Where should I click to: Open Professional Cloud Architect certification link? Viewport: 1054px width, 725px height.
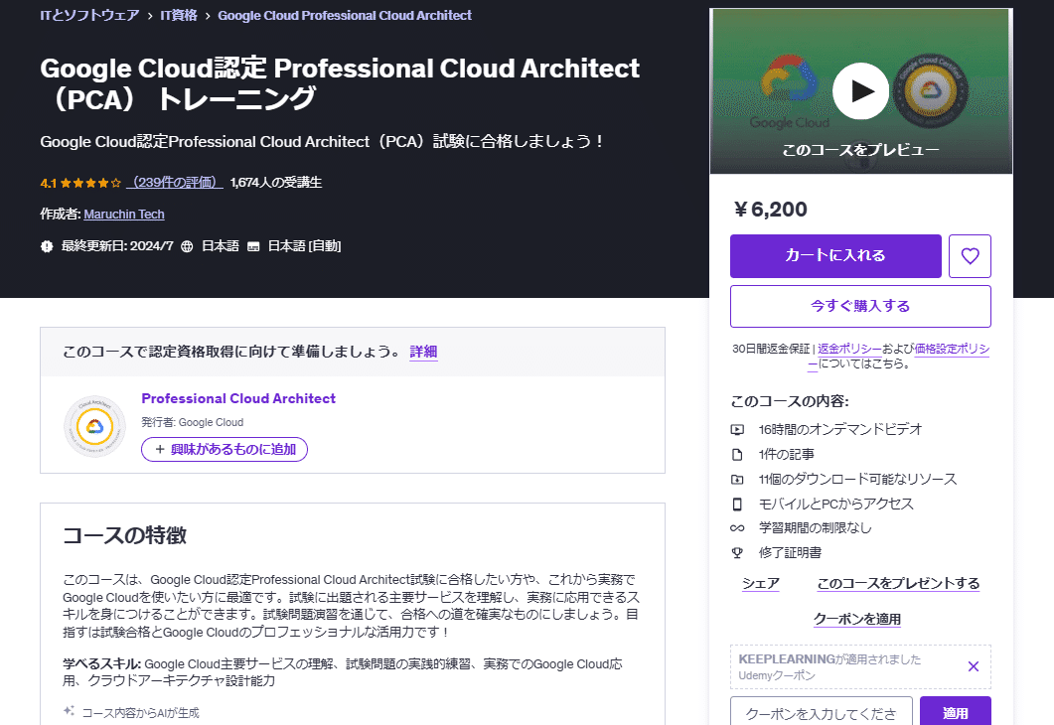pos(238,398)
